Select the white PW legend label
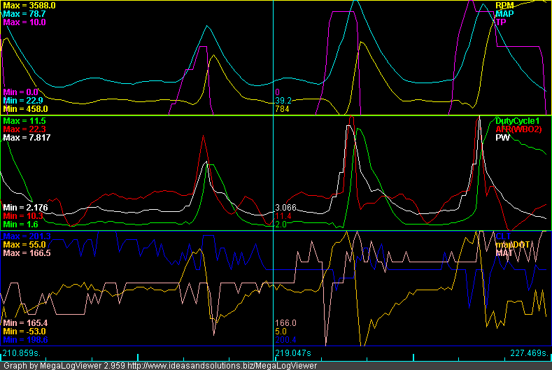Screen dimensions: 552x370 tap(502, 138)
